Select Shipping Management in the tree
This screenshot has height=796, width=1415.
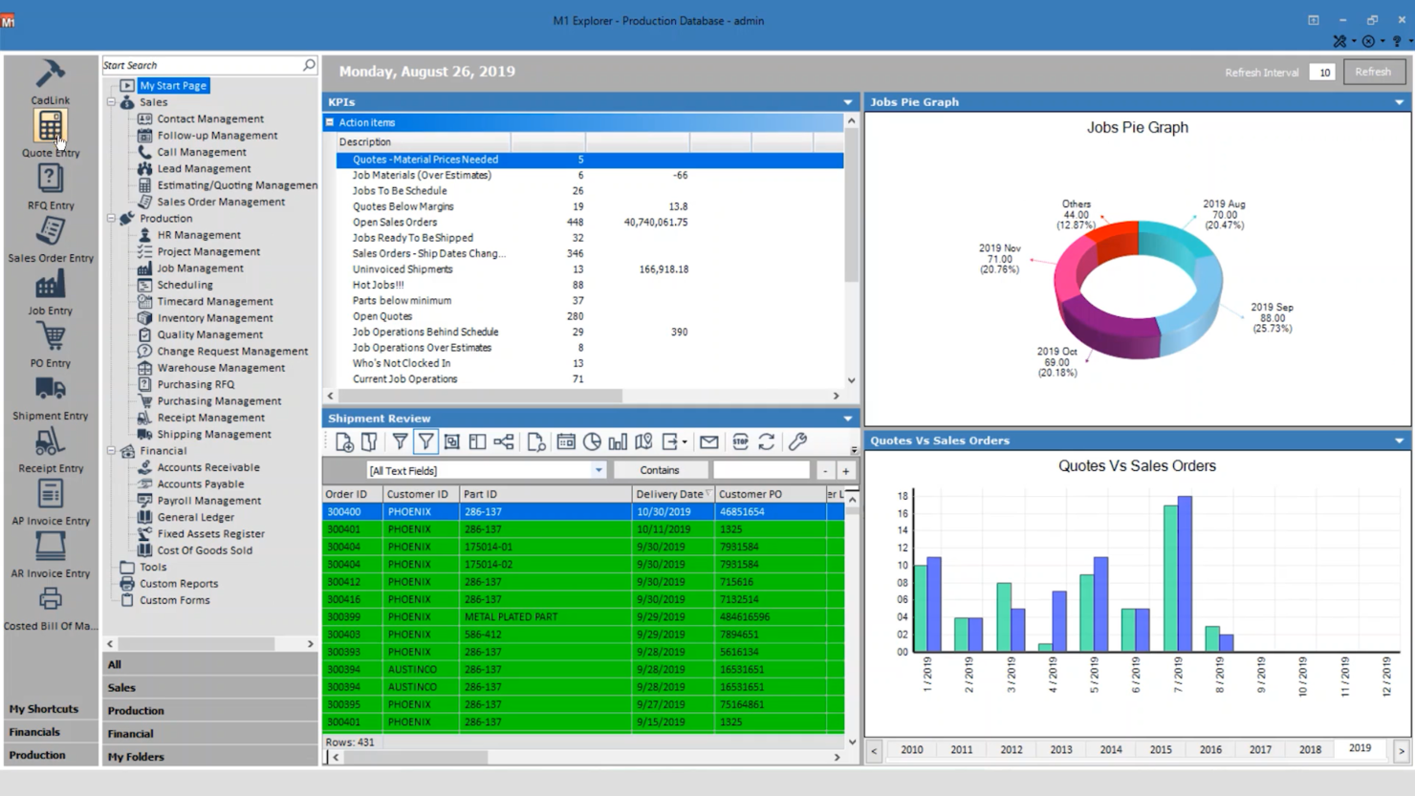coord(214,435)
